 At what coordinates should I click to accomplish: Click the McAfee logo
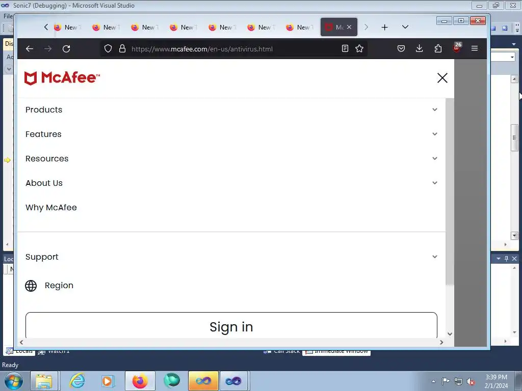(x=62, y=78)
